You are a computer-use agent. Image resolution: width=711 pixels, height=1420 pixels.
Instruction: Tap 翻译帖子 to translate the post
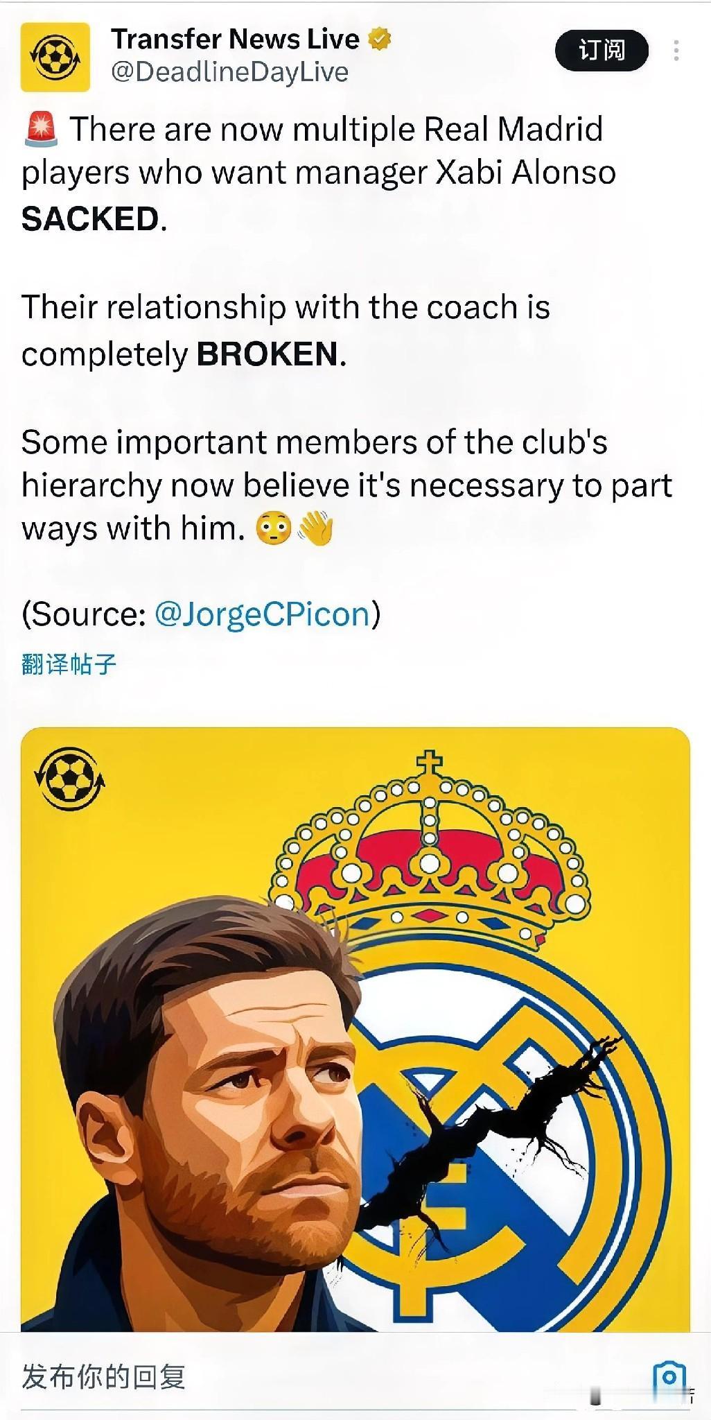69,664
